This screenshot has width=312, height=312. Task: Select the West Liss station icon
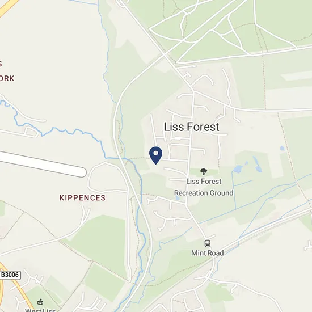[40, 302]
